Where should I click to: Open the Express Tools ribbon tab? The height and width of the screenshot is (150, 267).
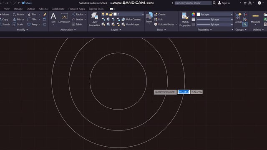(96, 9)
